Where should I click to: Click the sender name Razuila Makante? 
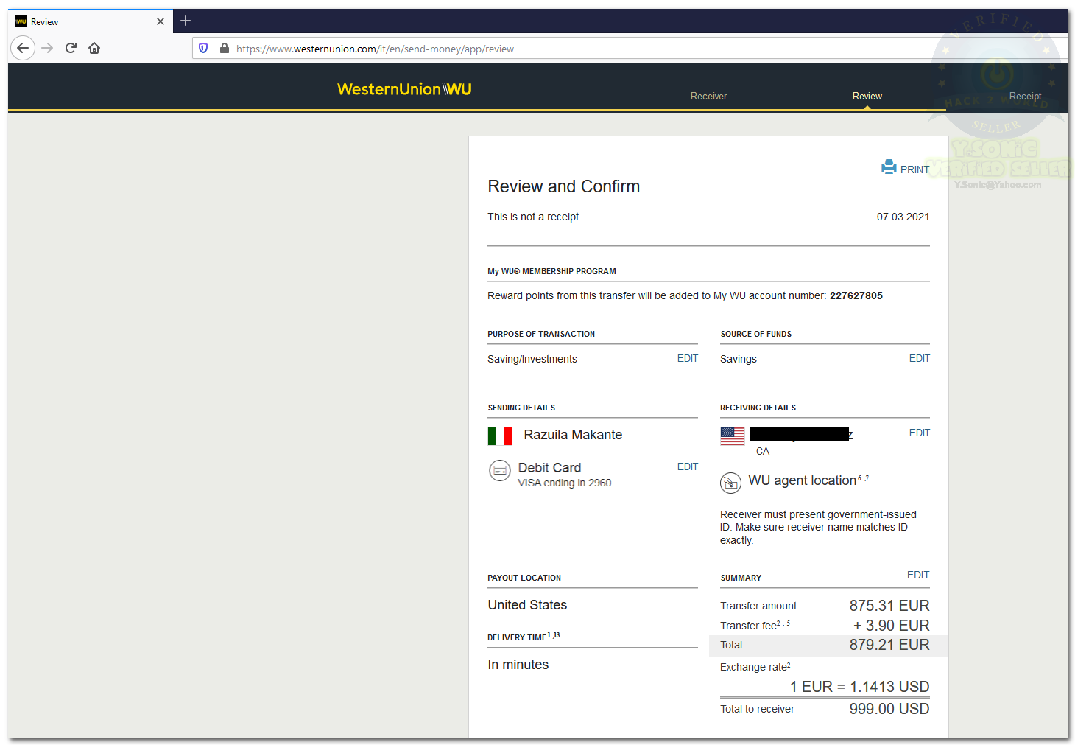(x=573, y=435)
